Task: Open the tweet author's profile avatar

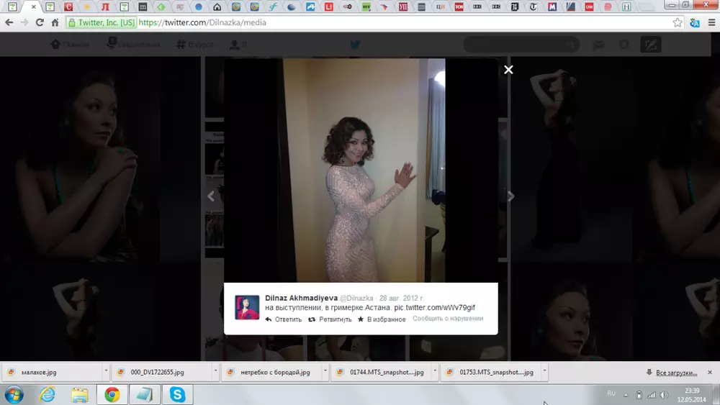Action: [247, 307]
